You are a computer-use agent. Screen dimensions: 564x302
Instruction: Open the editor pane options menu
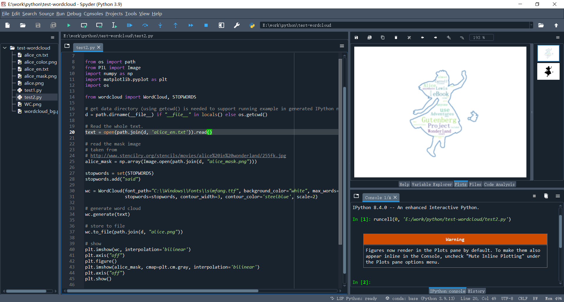(x=342, y=46)
